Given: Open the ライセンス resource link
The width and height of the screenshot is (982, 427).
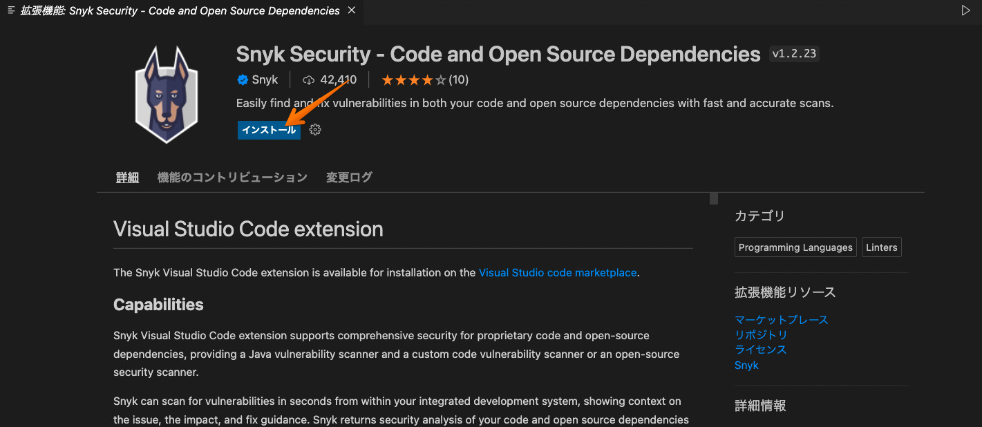Looking at the screenshot, I should 761,350.
